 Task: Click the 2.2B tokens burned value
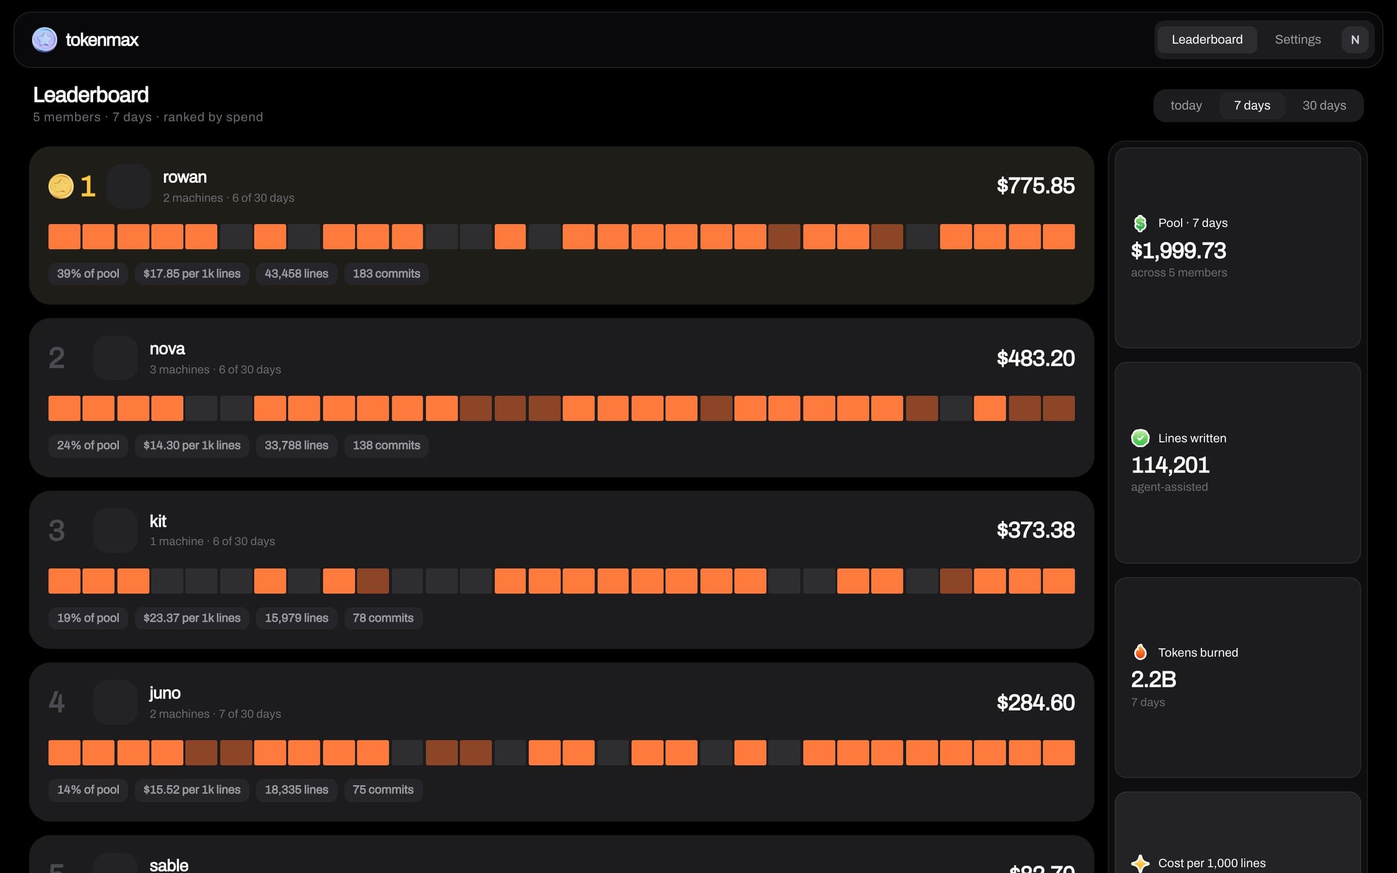tap(1153, 679)
